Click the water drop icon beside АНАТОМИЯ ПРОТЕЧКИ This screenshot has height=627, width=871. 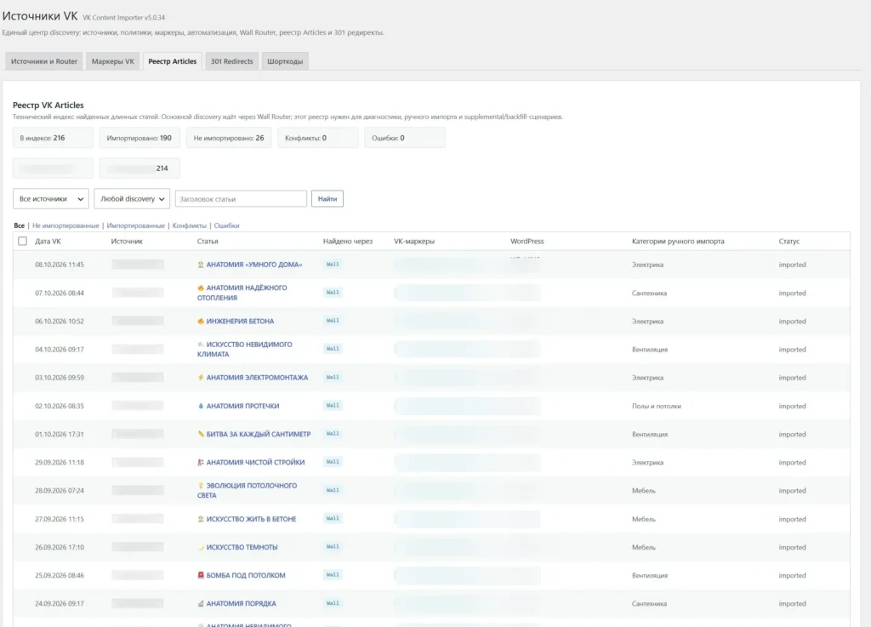(201, 406)
